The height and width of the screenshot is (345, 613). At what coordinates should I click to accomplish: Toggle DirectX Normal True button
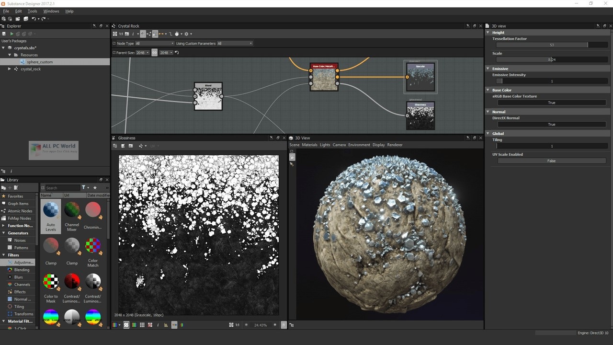551,124
